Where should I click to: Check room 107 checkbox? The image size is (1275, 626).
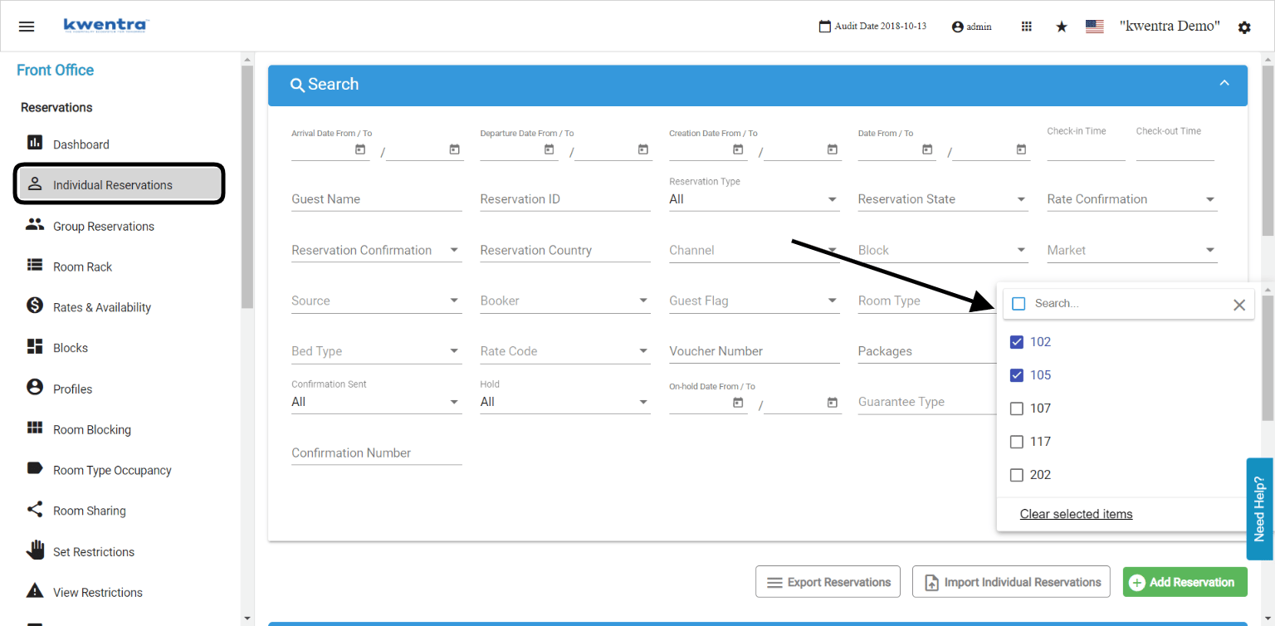point(1016,408)
